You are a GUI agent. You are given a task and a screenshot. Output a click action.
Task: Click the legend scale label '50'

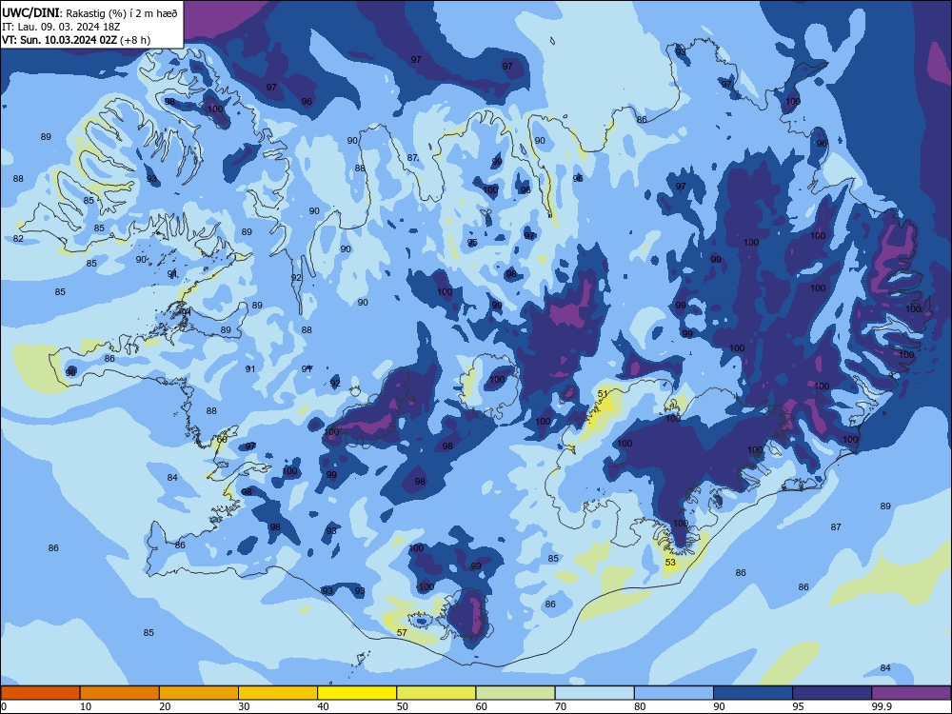403,706
